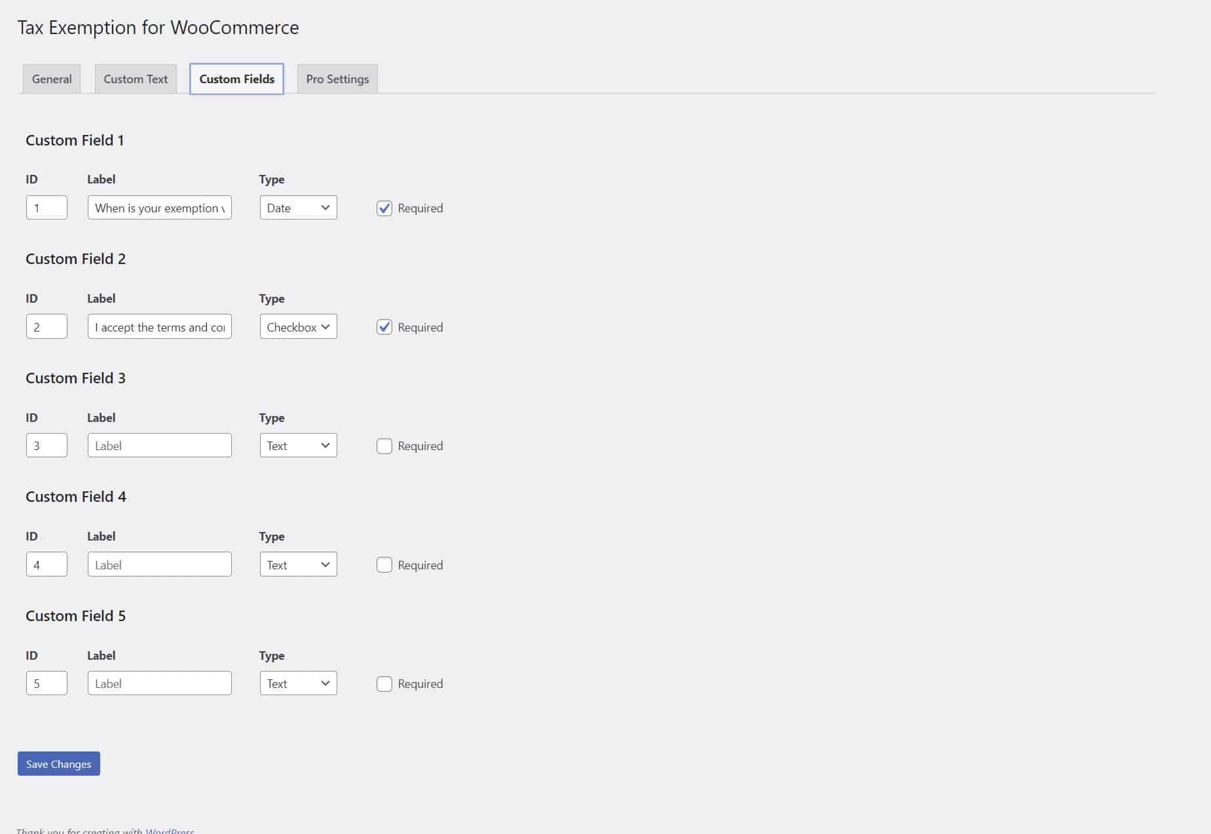Image resolution: width=1211 pixels, height=834 pixels.
Task: Click the Custom Field 5 heading
Action: [x=75, y=616]
